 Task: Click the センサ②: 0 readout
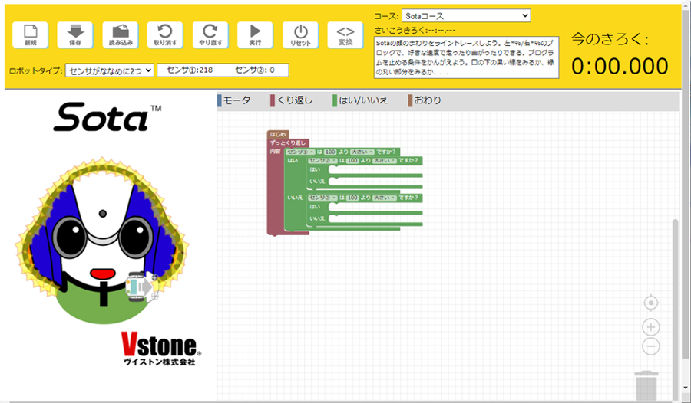pyautogui.click(x=255, y=70)
